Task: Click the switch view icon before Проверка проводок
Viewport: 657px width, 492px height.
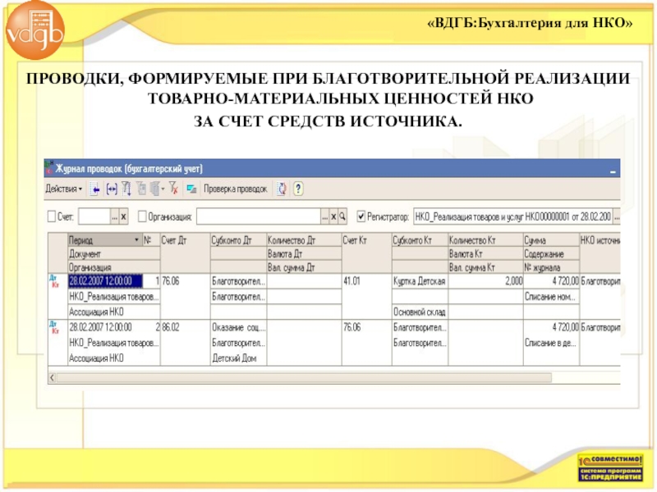Action: coord(192,189)
